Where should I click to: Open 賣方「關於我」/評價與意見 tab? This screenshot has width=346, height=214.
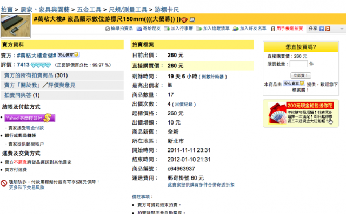point(62,85)
